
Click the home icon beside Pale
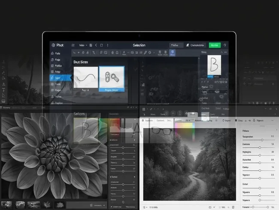[x=52, y=53]
